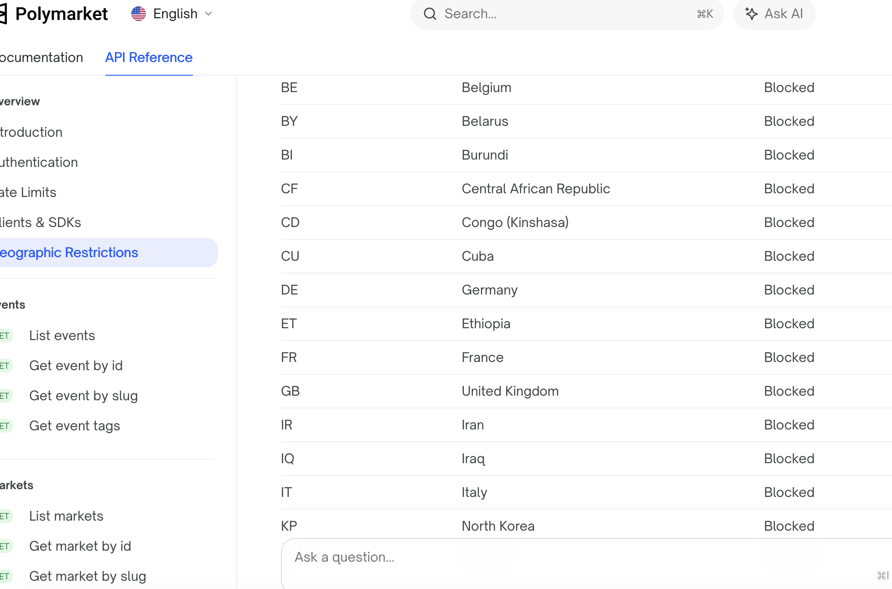The height and width of the screenshot is (589, 892).
Task: Click the Polymarket logo icon
Action: (4, 14)
